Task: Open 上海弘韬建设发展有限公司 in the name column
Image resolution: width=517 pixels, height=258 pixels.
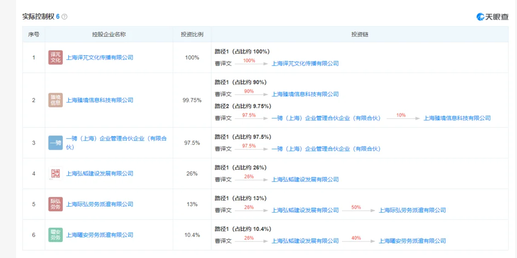Action: (100, 174)
